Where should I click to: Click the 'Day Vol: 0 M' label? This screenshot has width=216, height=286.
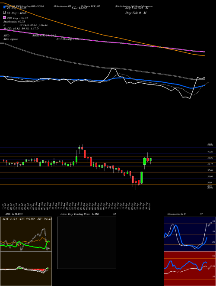pyautogui.click(x=136, y=13)
